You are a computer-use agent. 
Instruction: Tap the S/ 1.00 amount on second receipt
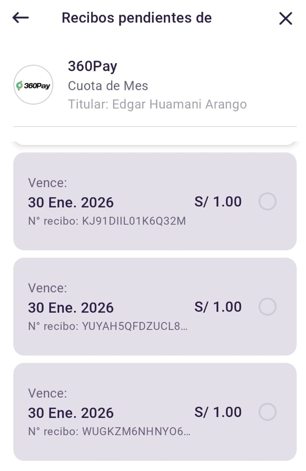pyautogui.click(x=218, y=306)
